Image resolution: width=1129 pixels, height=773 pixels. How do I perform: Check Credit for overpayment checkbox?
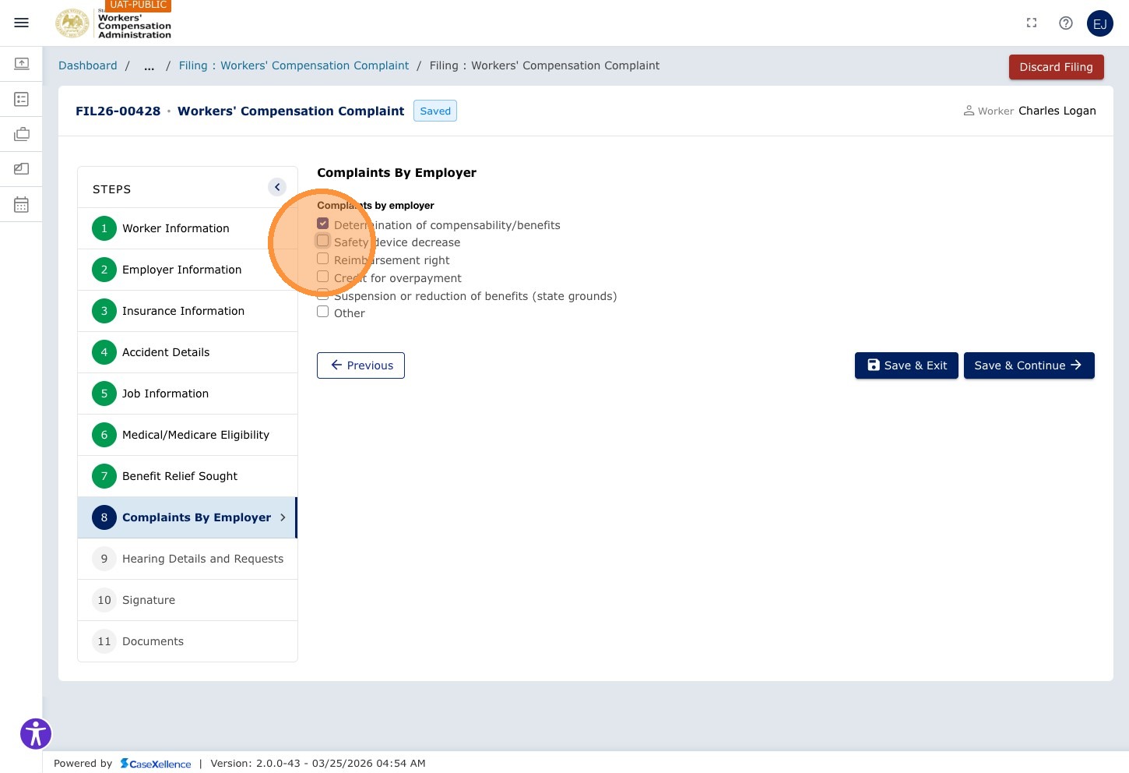[322, 277]
